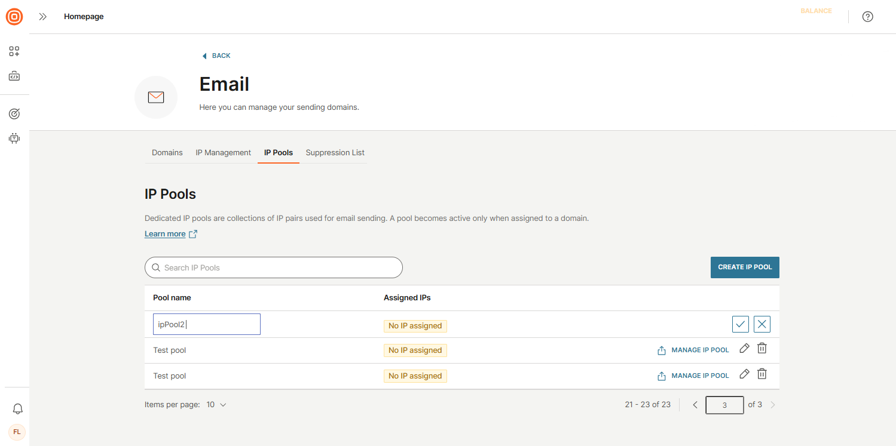Open the Learn more link

pyautogui.click(x=165, y=233)
